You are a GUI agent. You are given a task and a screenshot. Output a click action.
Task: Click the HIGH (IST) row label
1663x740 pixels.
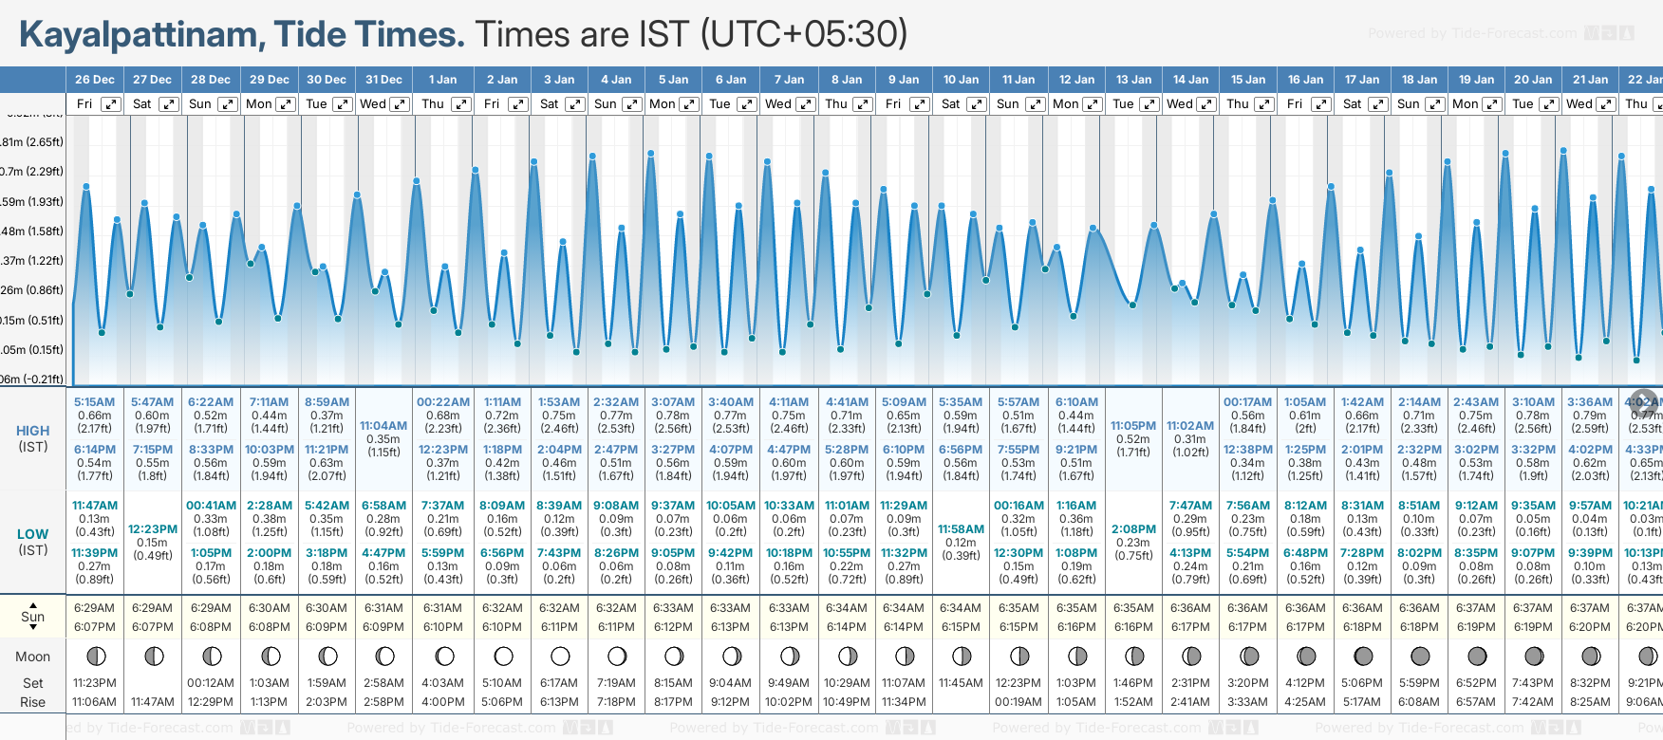coord(33,438)
